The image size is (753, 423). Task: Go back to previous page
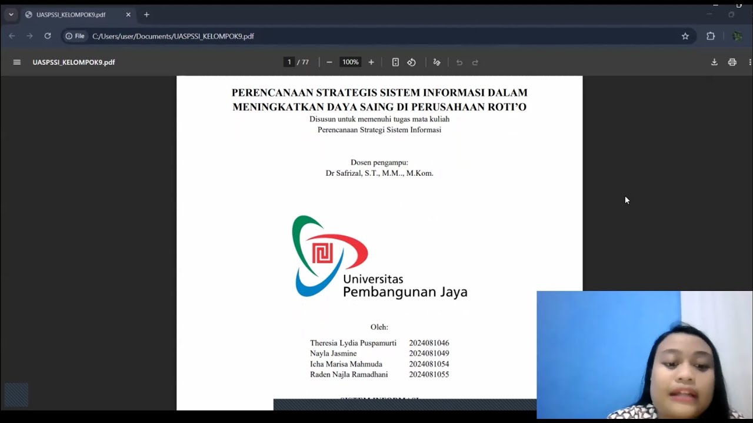pyautogui.click(x=12, y=36)
